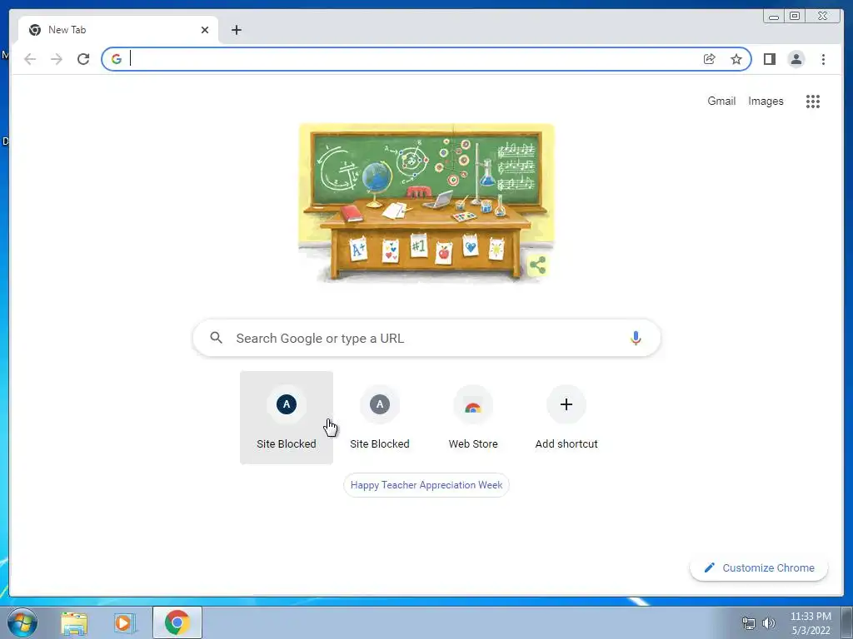
Task: Go back with the Back arrow
Action: pyautogui.click(x=30, y=59)
